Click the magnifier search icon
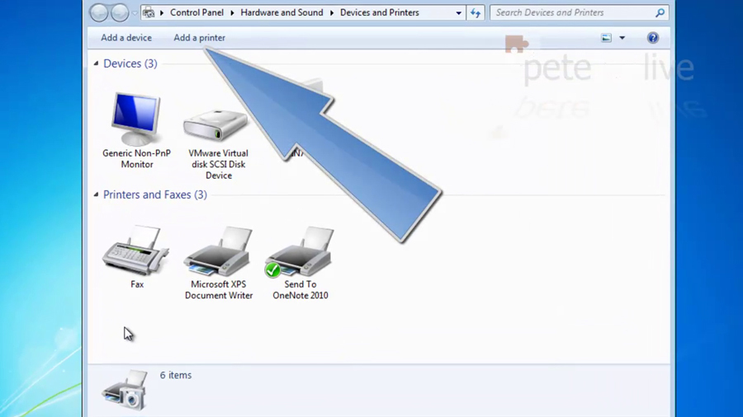This screenshot has width=743, height=417. [660, 12]
